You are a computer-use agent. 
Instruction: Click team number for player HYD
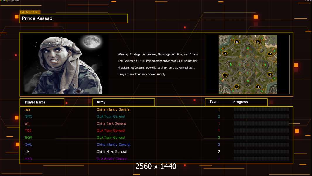pos(219,159)
